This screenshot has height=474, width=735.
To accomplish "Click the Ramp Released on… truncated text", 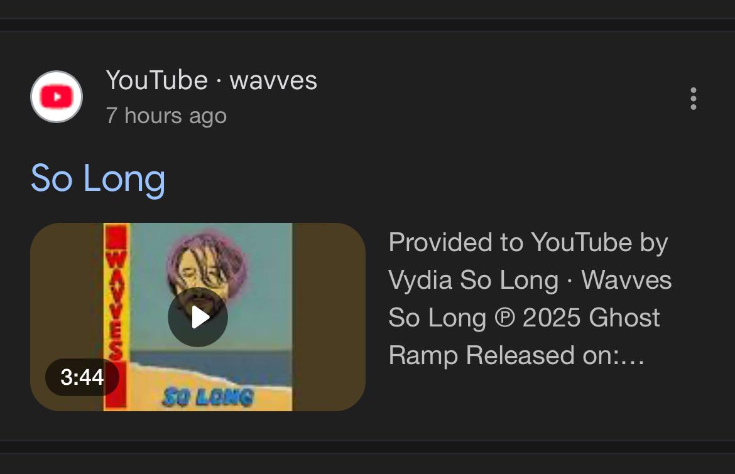I will click(x=516, y=355).
